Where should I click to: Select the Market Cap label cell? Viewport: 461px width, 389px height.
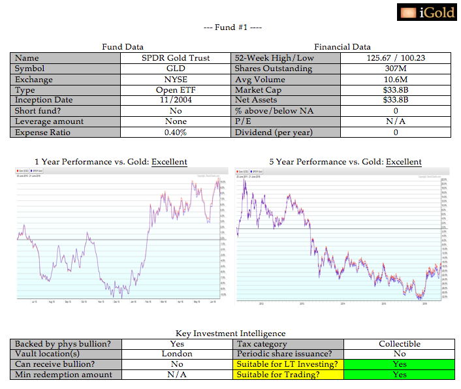287,90
